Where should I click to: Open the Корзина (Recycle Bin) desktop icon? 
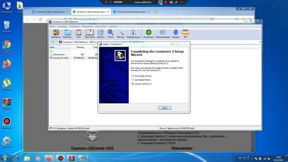pos(7,27)
